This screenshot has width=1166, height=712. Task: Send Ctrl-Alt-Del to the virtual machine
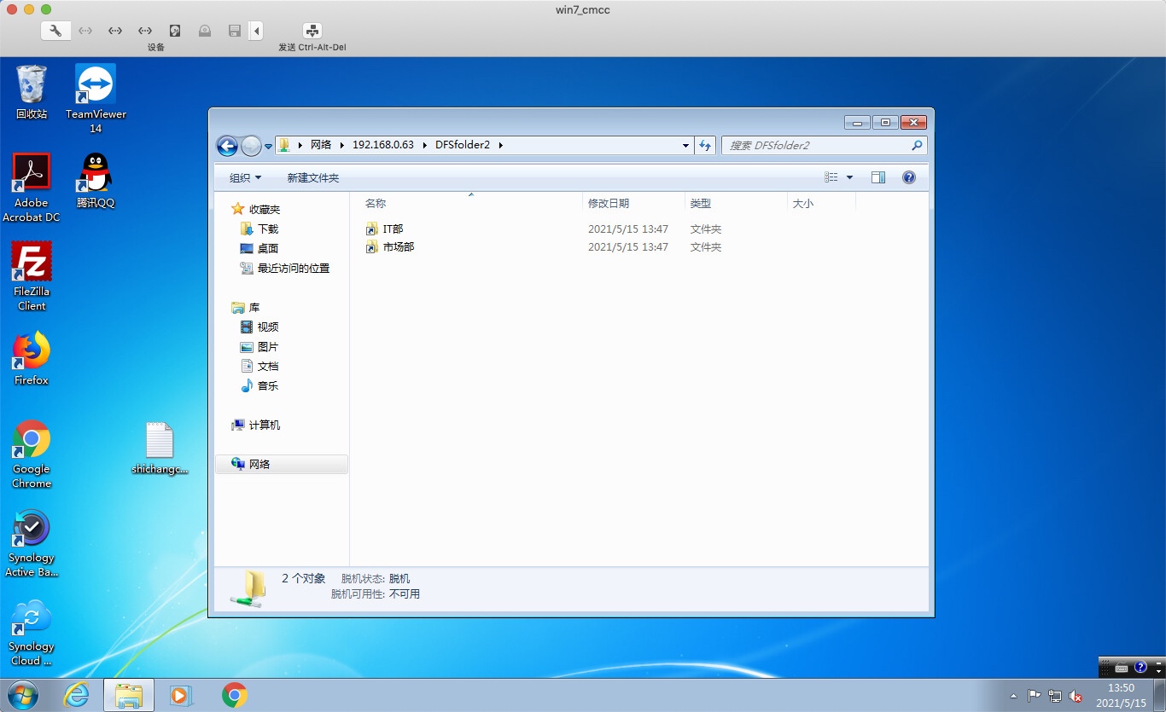point(312,31)
